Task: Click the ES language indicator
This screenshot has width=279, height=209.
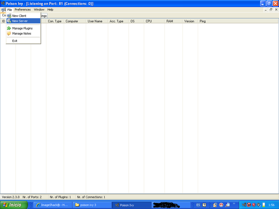Action: click(x=198, y=205)
